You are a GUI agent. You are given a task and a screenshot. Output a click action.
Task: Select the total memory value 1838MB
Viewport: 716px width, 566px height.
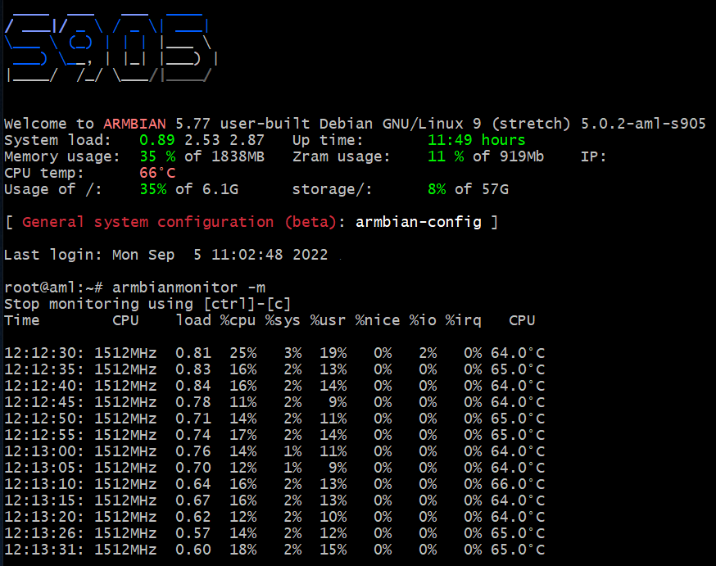(238, 156)
